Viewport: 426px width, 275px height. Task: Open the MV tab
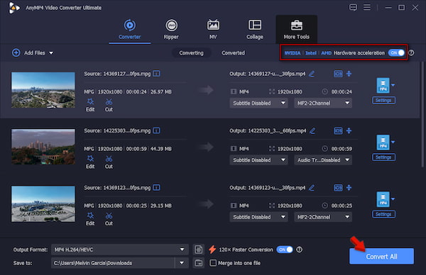click(213, 29)
